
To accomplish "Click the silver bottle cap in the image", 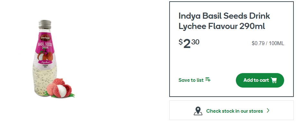I will click(45, 24).
